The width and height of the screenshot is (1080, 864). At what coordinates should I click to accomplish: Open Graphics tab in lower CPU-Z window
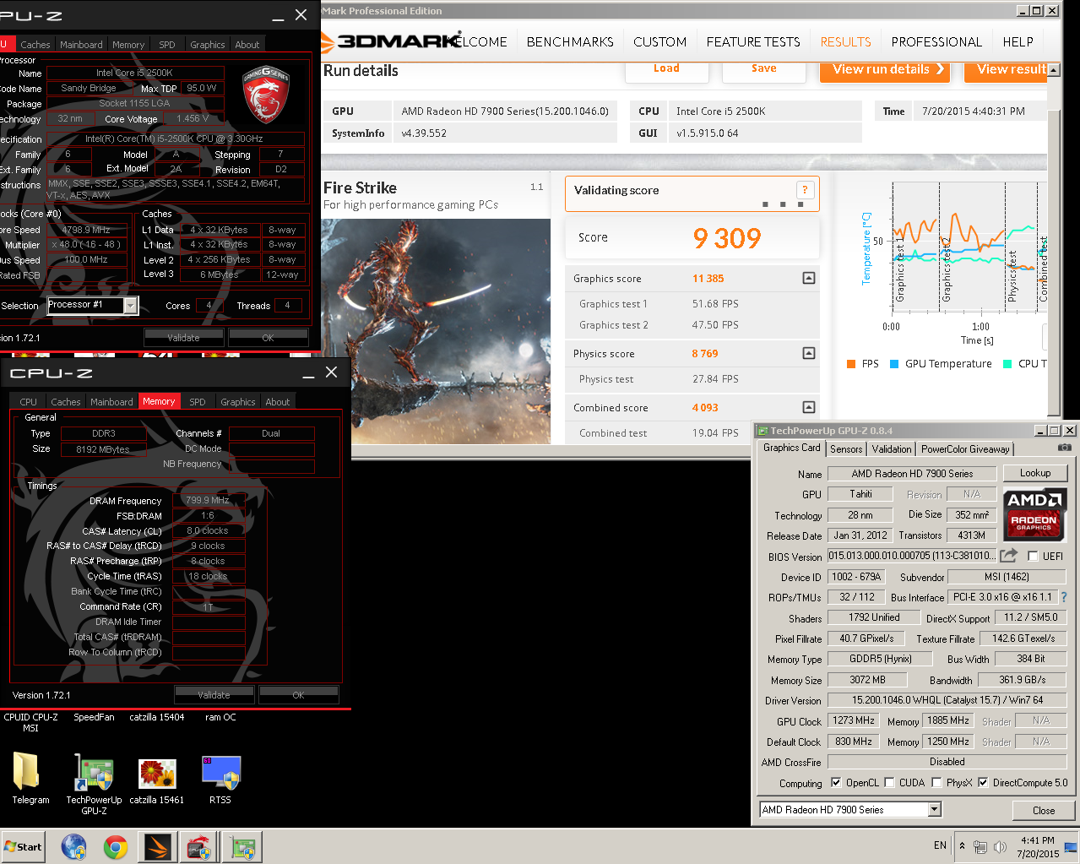click(x=237, y=402)
